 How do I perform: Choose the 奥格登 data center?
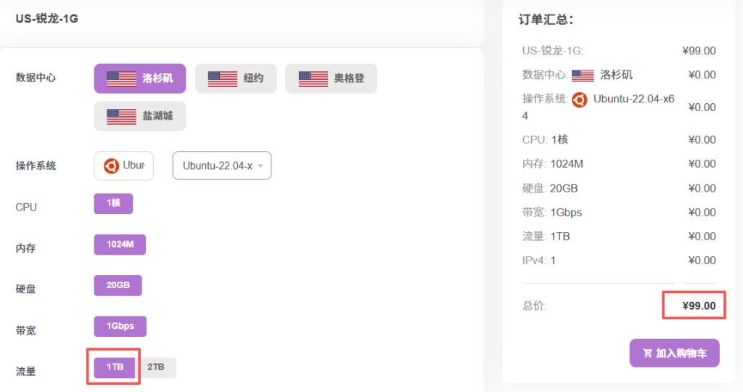331,78
